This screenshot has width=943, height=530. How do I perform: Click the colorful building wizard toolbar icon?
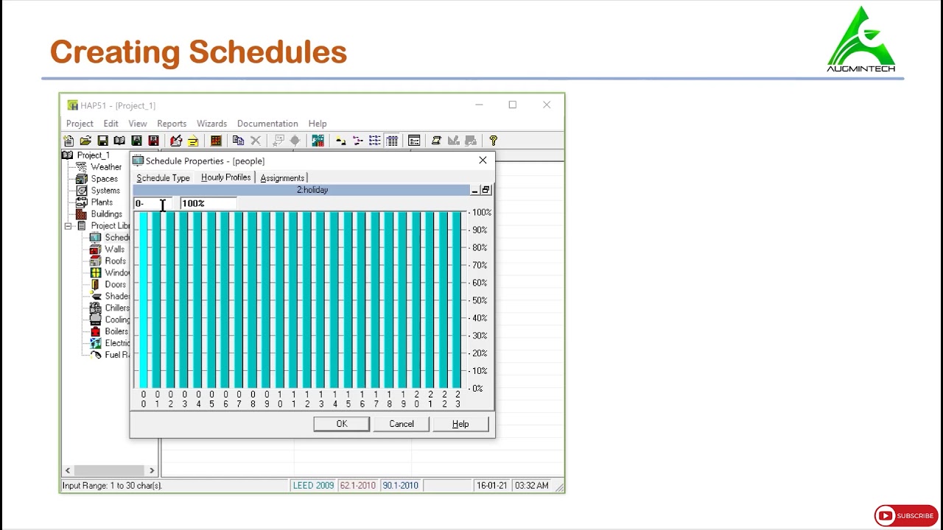318,141
